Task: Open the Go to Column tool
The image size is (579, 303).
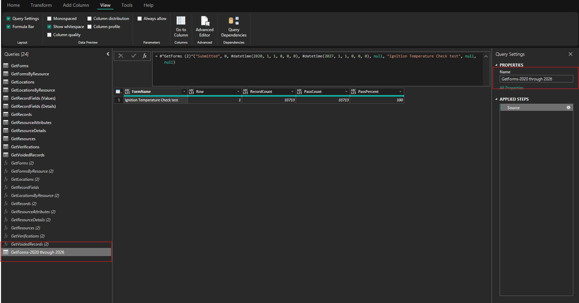Action: tap(181, 26)
